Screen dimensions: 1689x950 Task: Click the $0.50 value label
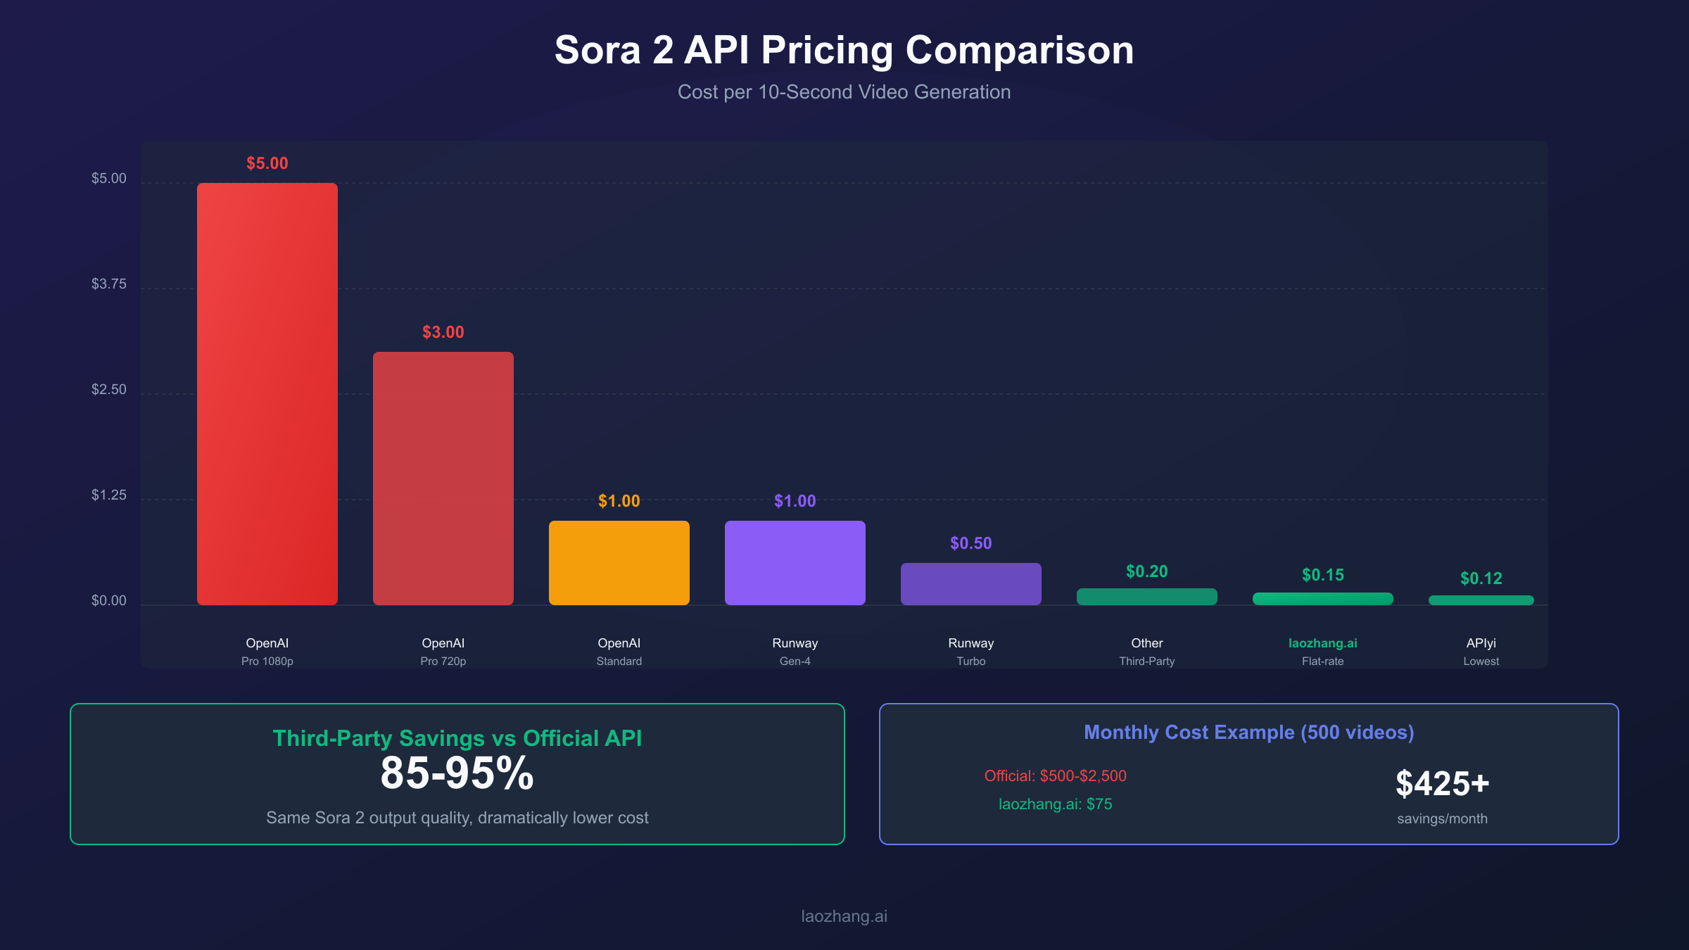point(971,543)
